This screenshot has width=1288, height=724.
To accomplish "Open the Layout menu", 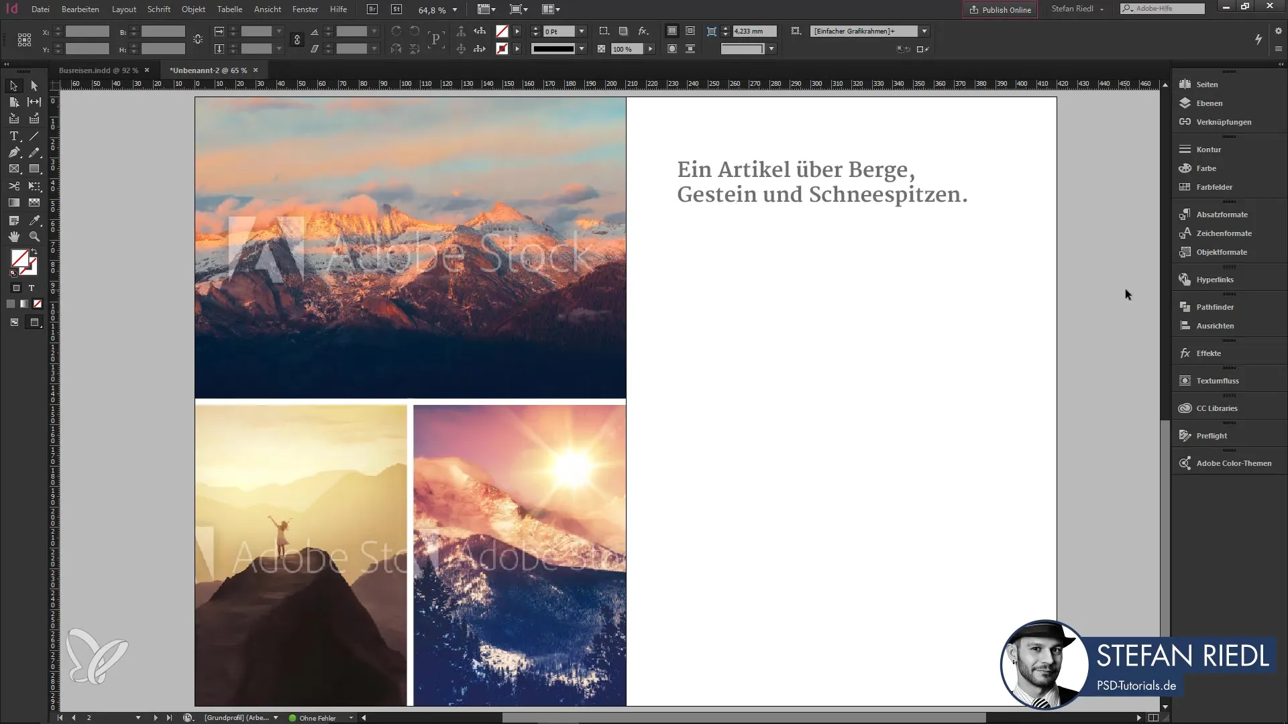I will click(124, 9).
